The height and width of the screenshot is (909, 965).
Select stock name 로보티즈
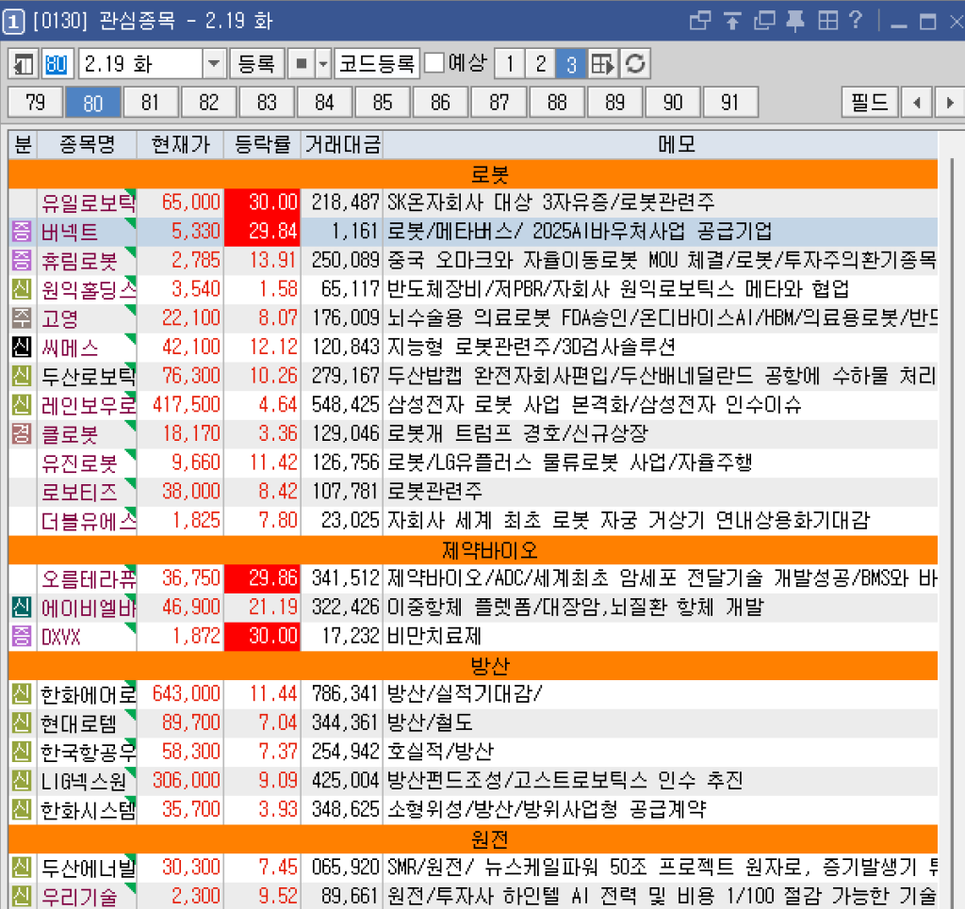79,492
